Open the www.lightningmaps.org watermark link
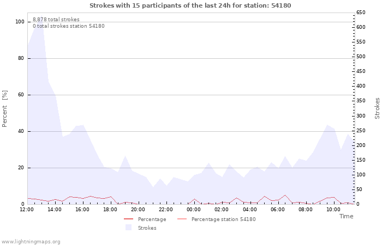Screen dimensions: 382x245 [31, 242]
